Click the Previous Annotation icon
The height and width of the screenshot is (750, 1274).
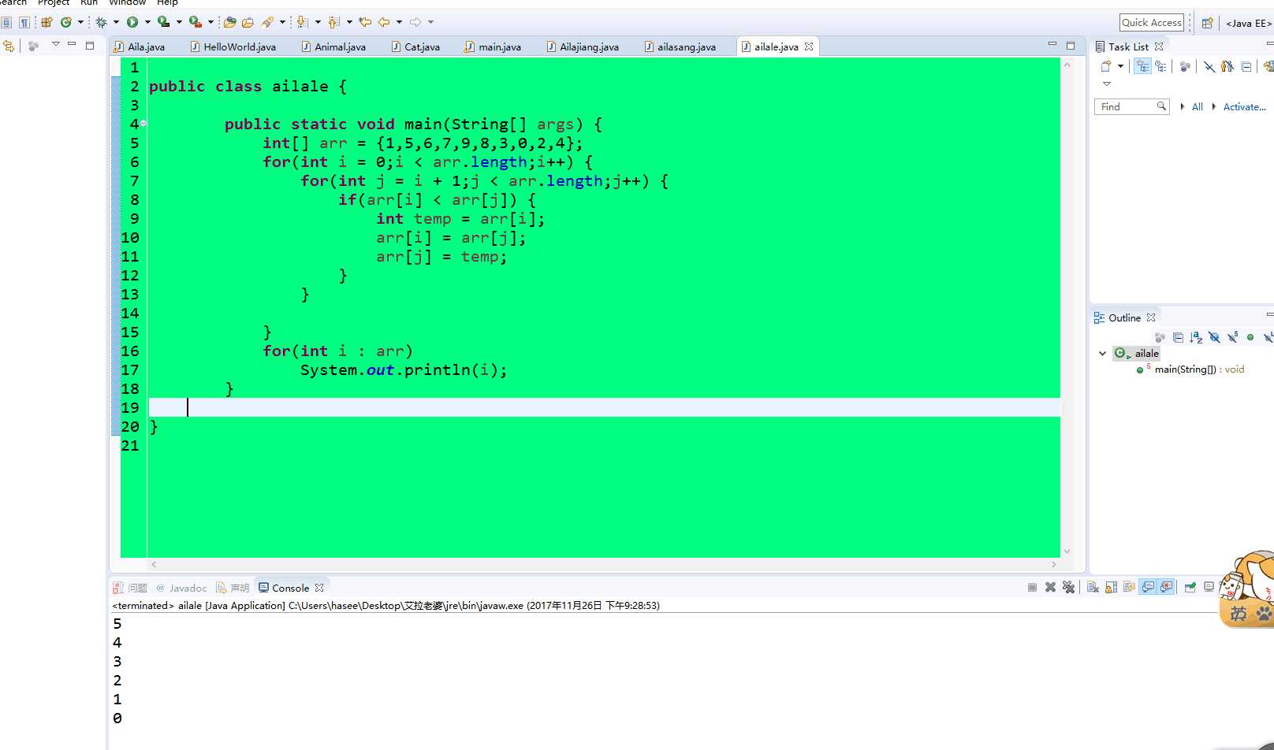pyautogui.click(x=333, y=22)
